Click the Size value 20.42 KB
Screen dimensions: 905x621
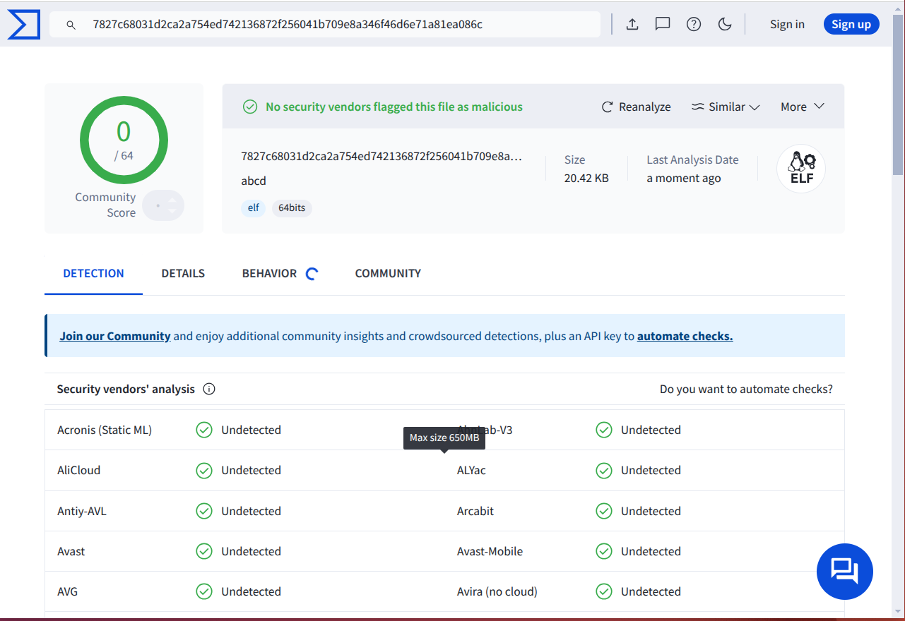(x=586, y=178)
